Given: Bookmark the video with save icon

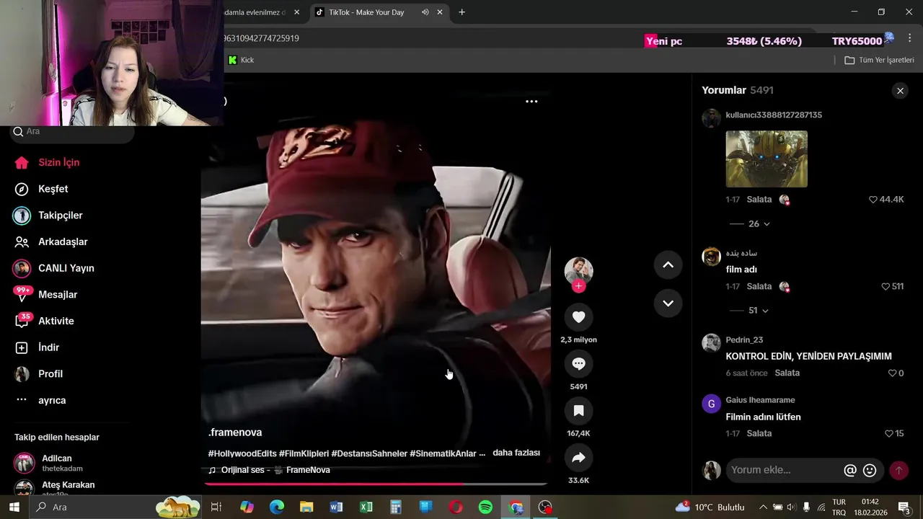Looking at the screenshot, I should coord(578,411).
